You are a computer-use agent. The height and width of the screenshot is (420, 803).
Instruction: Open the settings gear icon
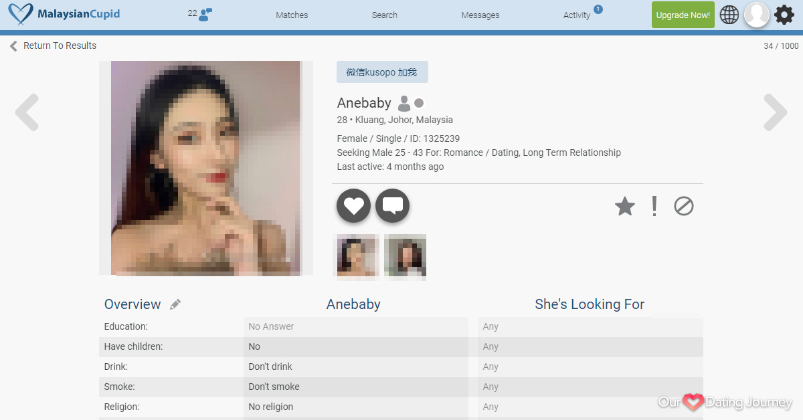[x=784, y=15]
